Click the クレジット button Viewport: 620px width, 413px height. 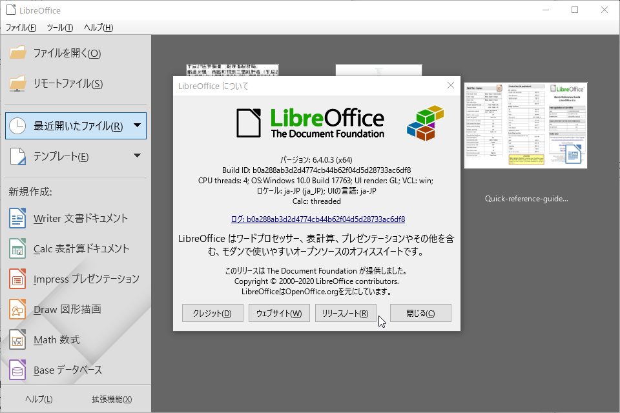tap(212, 312)
